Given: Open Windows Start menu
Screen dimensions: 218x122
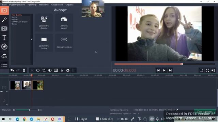Looking at the screenshot, I should [x=3, y=119].
